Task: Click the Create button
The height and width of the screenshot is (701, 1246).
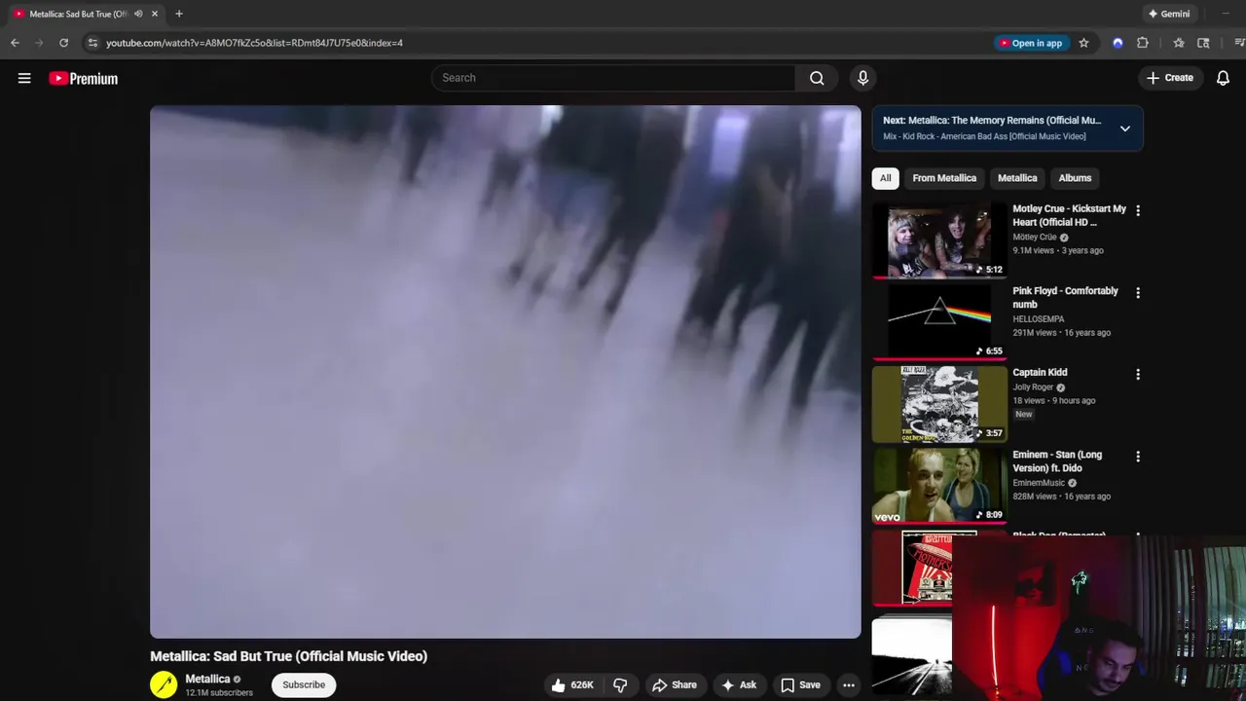Action: (1170, 78)
